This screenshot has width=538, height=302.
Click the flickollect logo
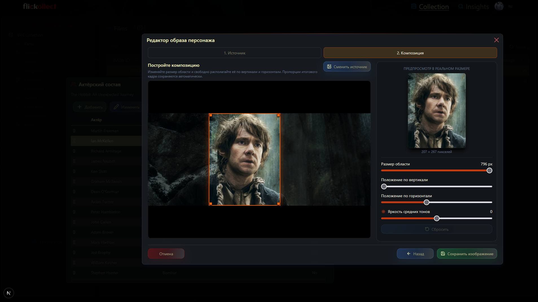point(40,6)
